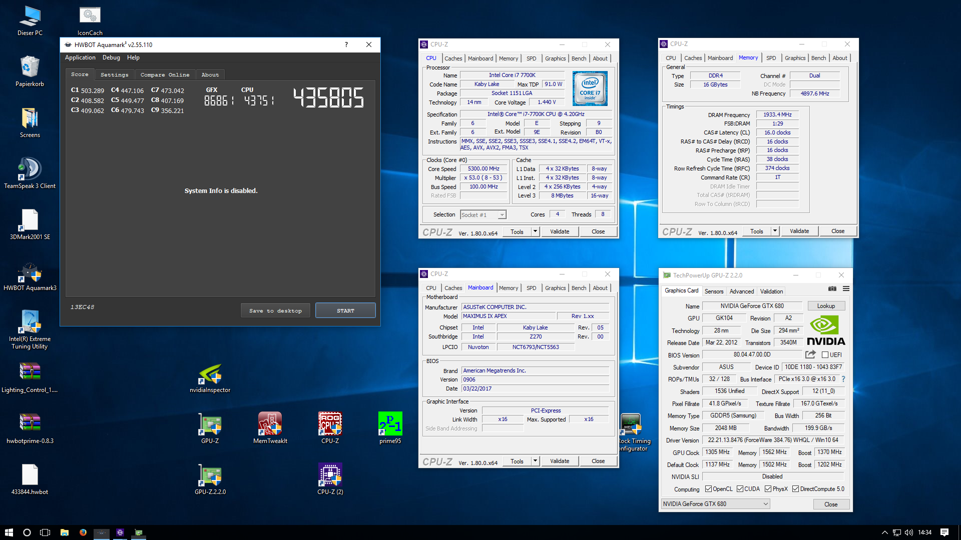Launch MemTweakIt shortcut
This screenshot has height=540, width=961.
pyautogui.click(x=270, y=428)
